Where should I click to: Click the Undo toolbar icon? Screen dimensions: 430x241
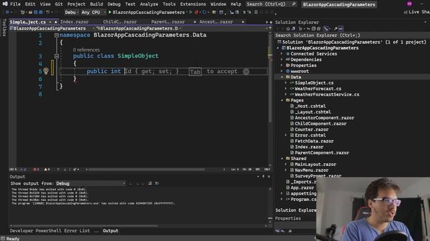[x=48, y=12]
